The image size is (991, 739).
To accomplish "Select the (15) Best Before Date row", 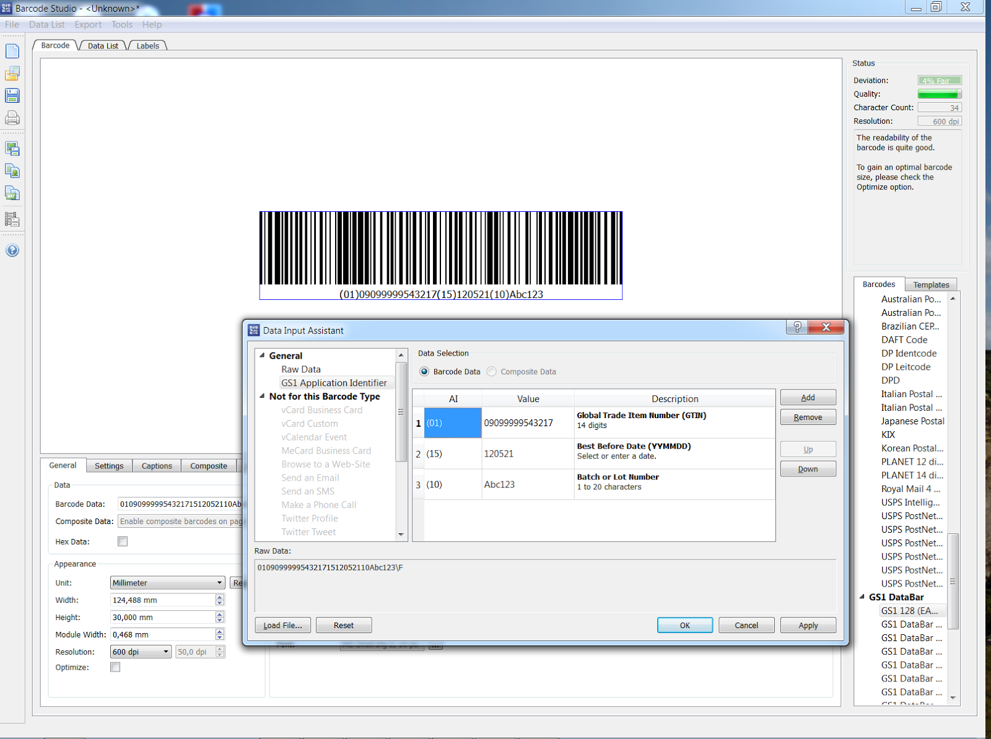I will (x=594, y=454).
